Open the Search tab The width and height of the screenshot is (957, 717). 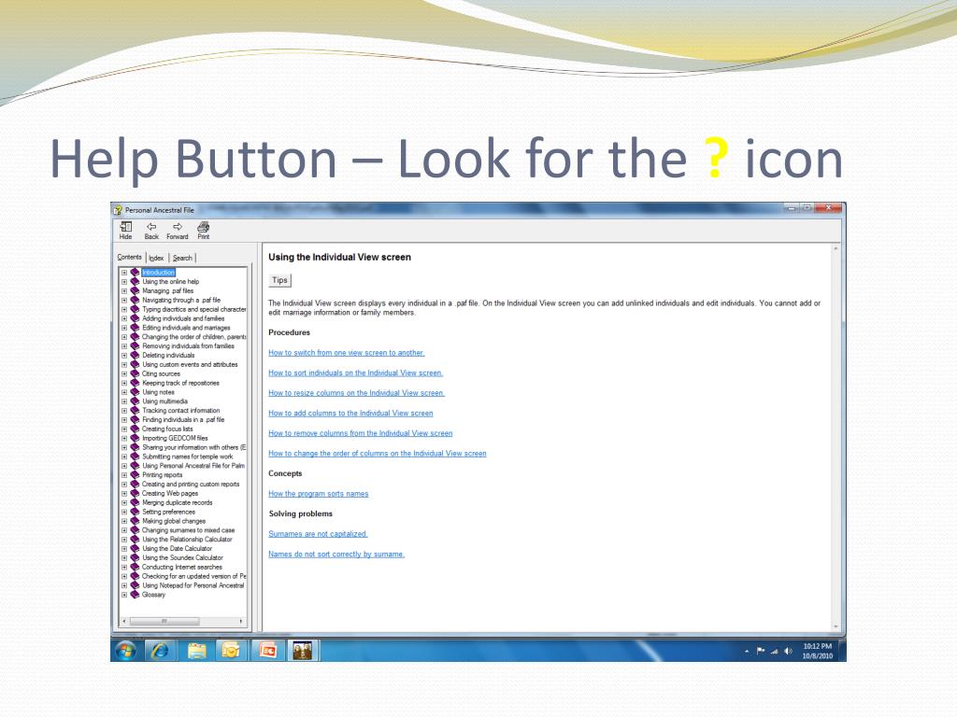coord(182,258)
